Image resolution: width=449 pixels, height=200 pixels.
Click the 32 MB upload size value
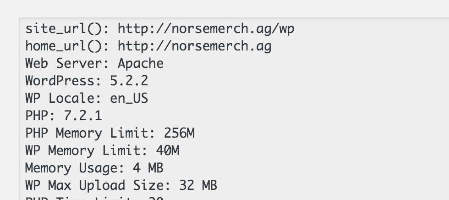click(x=198, y=185)
